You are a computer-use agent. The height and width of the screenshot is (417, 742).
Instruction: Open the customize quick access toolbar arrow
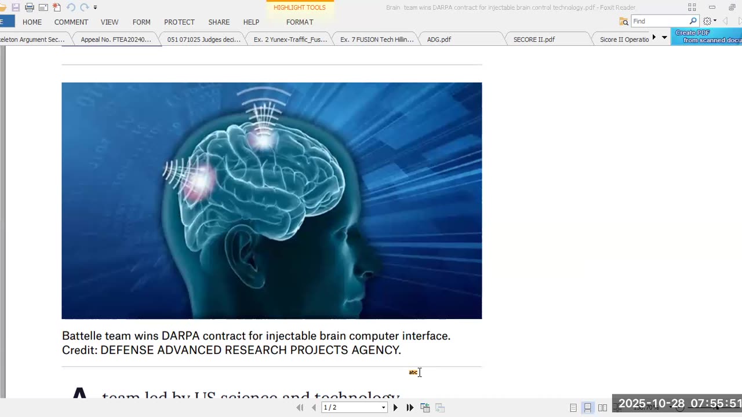(x=95, y=8)
